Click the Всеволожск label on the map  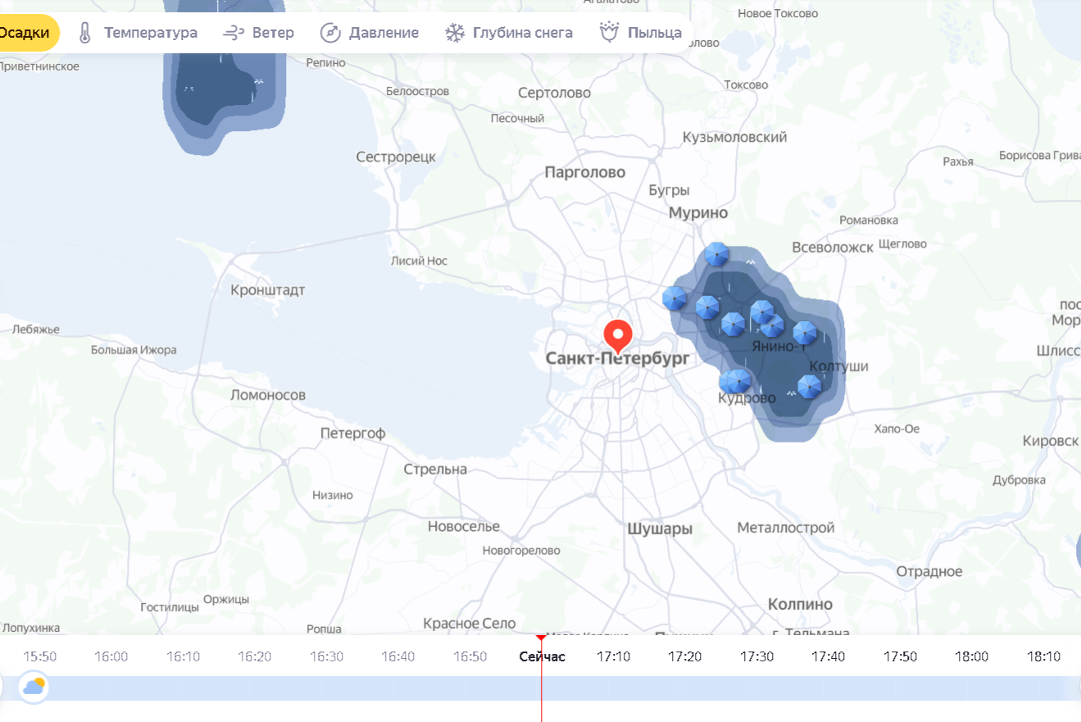(833, 247)
